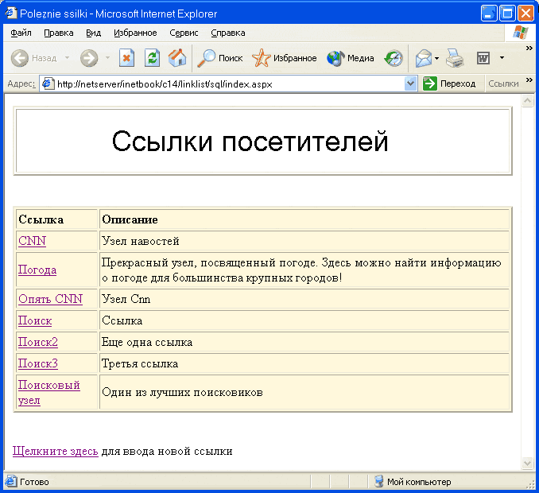The height and width of the screenshot is (493, 539).
Task: Expand the Ссылки bar overflow chevron
Action: 529,80
